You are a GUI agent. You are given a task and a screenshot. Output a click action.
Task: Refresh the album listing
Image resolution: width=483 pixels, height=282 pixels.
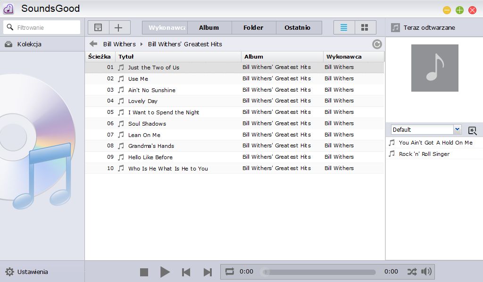click(377, 44)
